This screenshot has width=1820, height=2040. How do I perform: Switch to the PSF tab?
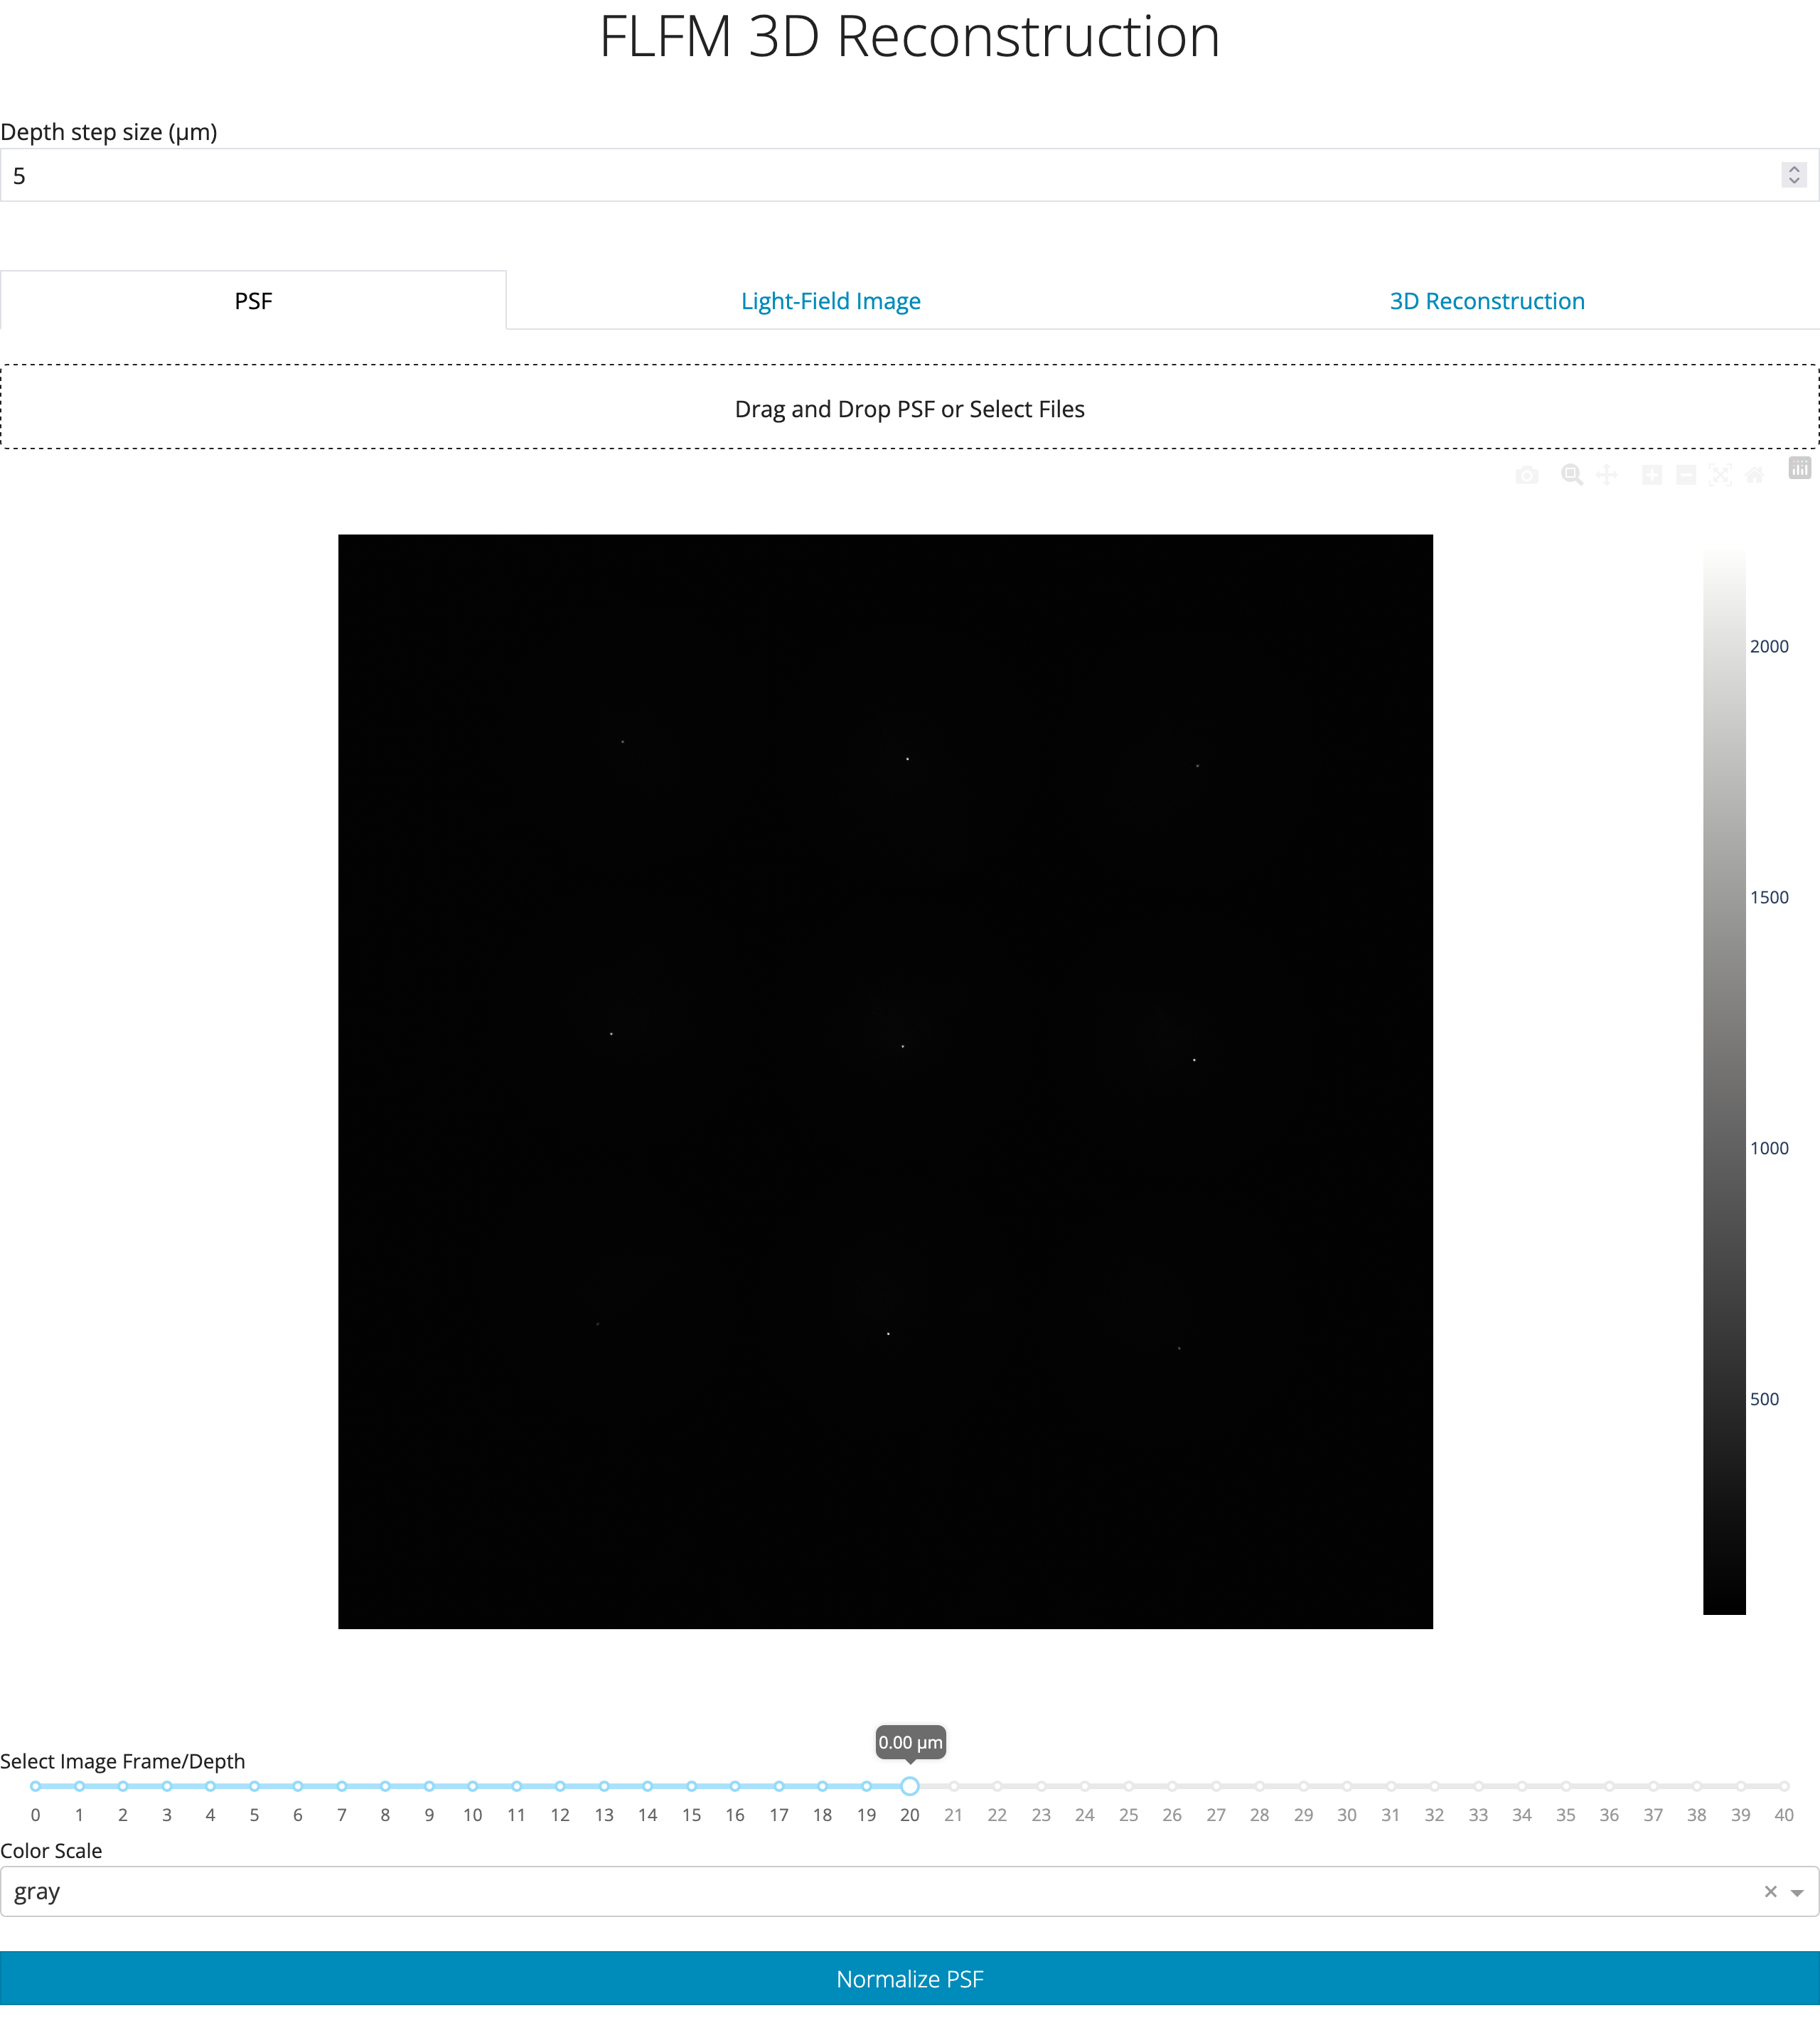click(x=253, y=300)
